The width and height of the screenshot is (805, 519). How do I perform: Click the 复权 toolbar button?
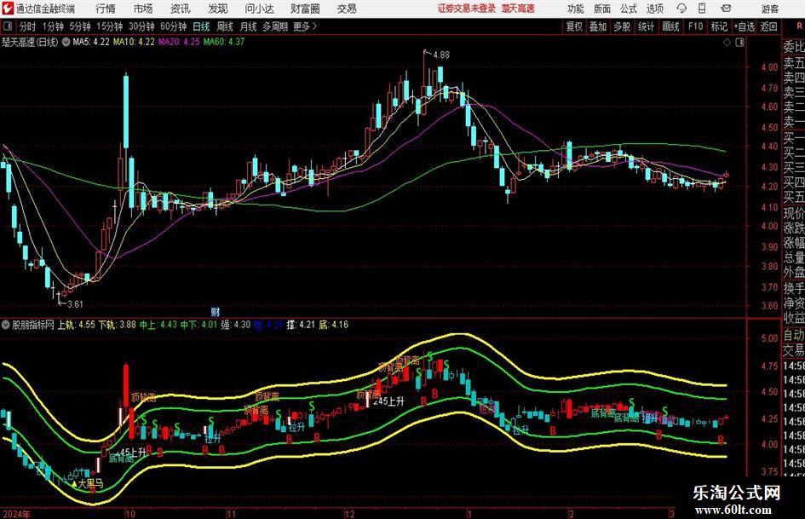click(574, 26)
